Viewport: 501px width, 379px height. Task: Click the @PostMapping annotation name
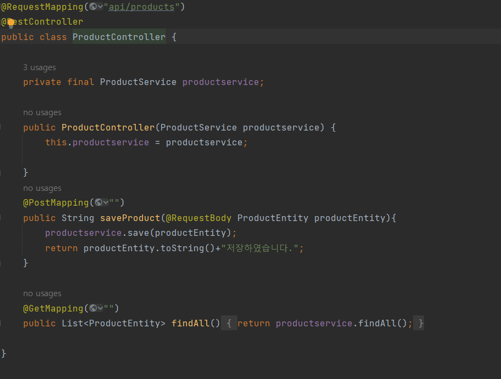[x=55, y=202]
